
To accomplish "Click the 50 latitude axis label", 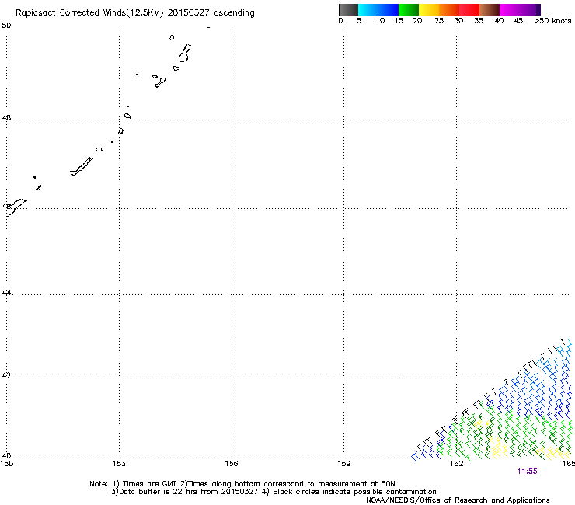I will tap(6, 26).
